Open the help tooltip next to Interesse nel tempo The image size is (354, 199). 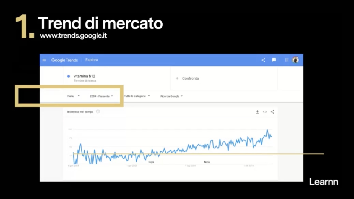98,112
